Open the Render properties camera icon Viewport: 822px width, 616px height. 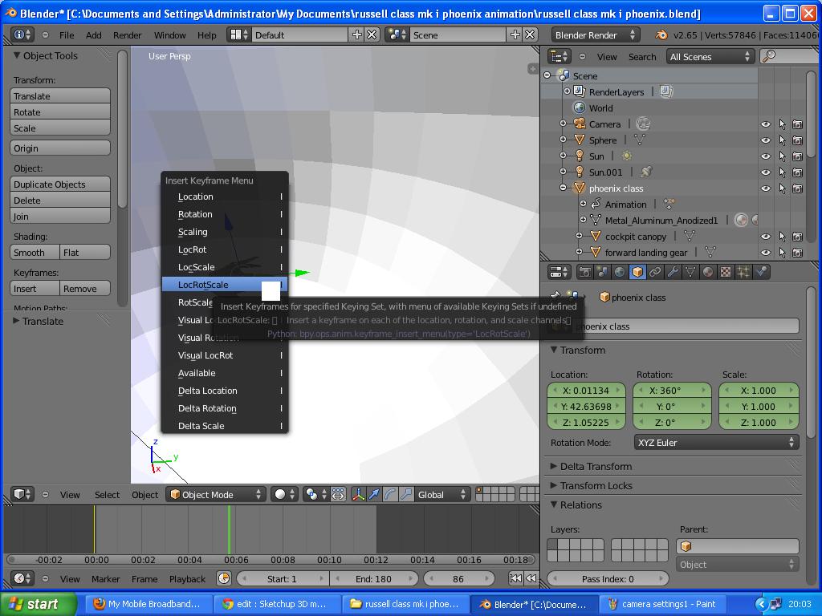pyautogui.click(x=584, y=272)
